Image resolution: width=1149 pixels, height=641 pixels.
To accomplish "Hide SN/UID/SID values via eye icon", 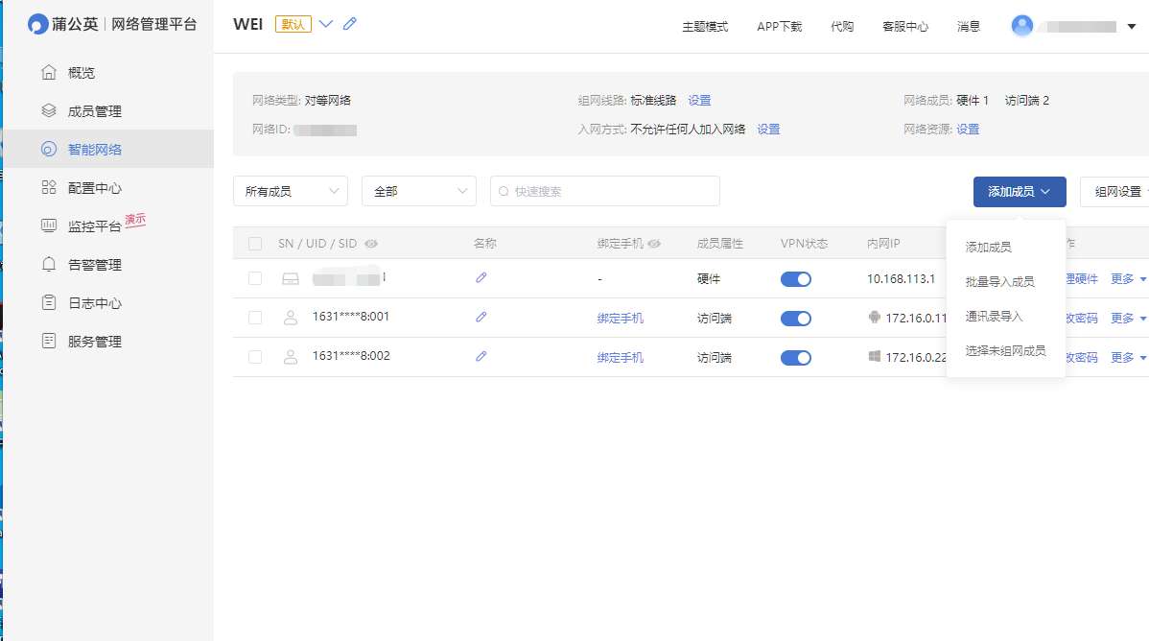I will click(x=372, y=243).
